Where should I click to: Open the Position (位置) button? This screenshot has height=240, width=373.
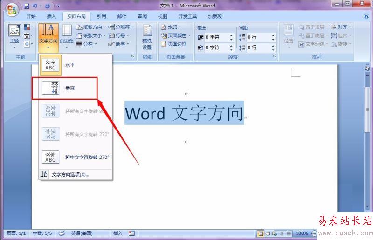(289, 36)
